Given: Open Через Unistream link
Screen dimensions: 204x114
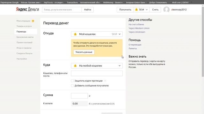Looking at the screenshot, I should [x=137, y=32].
